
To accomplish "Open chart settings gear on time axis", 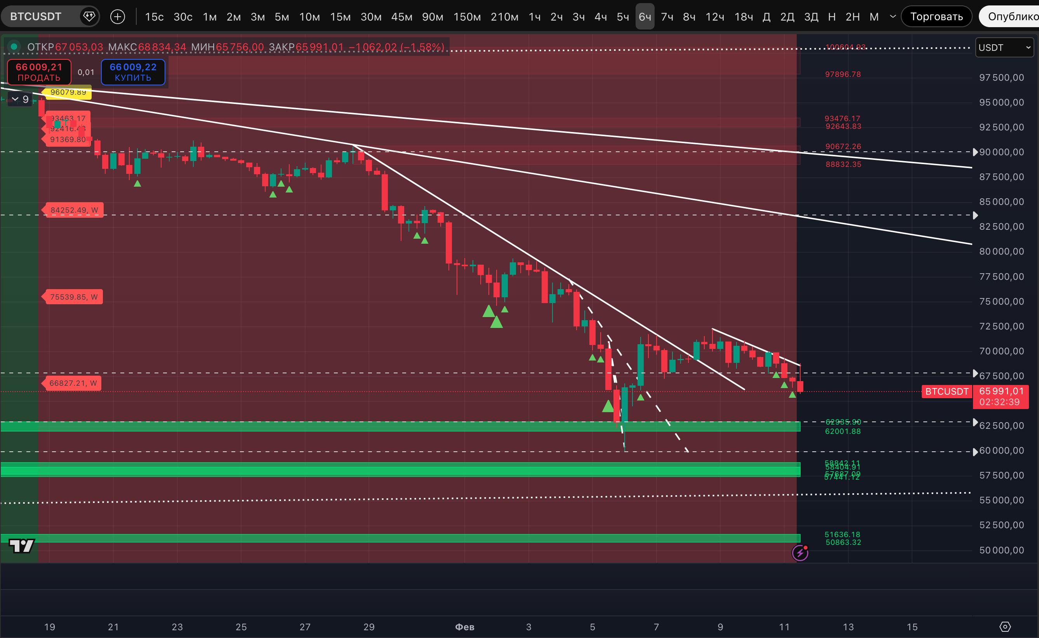I will click(x=1005, y=627).
